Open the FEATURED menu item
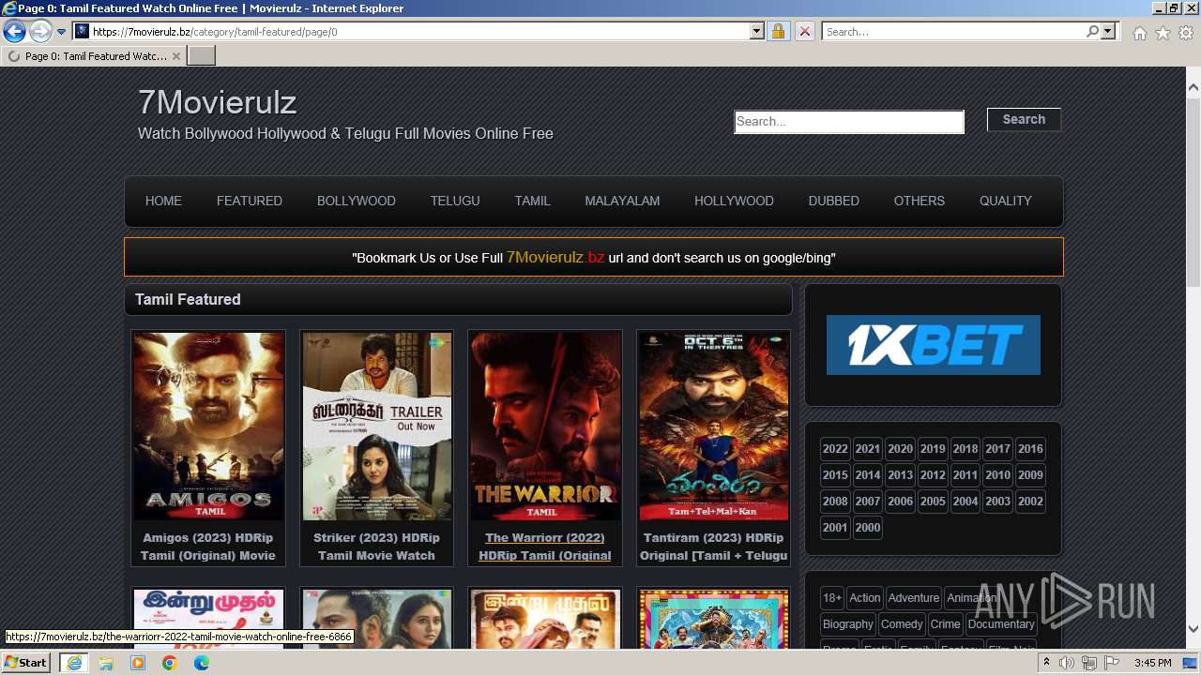The width and height of the screenshot is (1201, 675). coord(250,201)
